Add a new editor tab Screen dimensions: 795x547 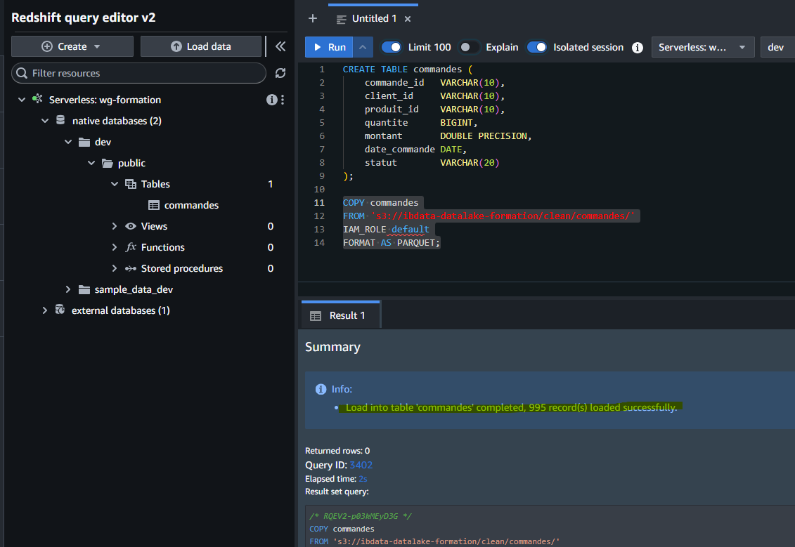pos(313,19)
